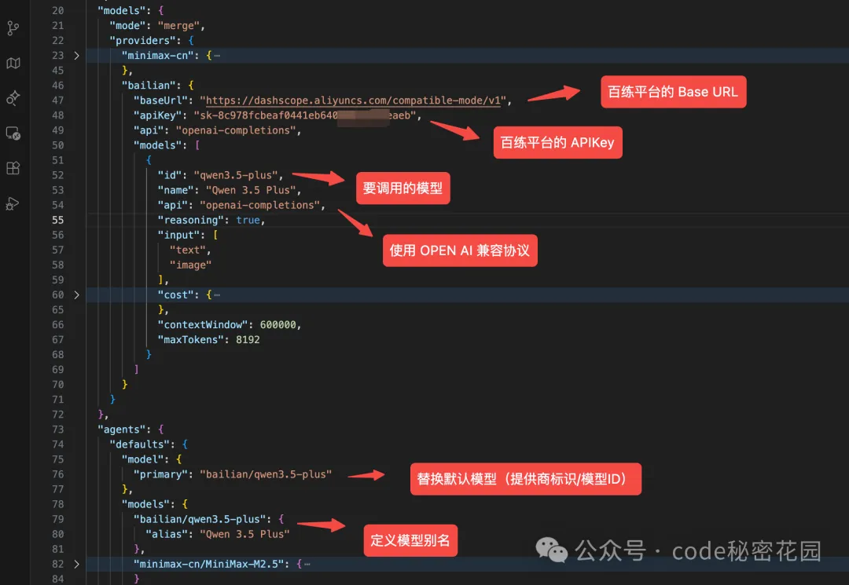
Task: Click the contextWindow value 600000
Action: point(277,325)
